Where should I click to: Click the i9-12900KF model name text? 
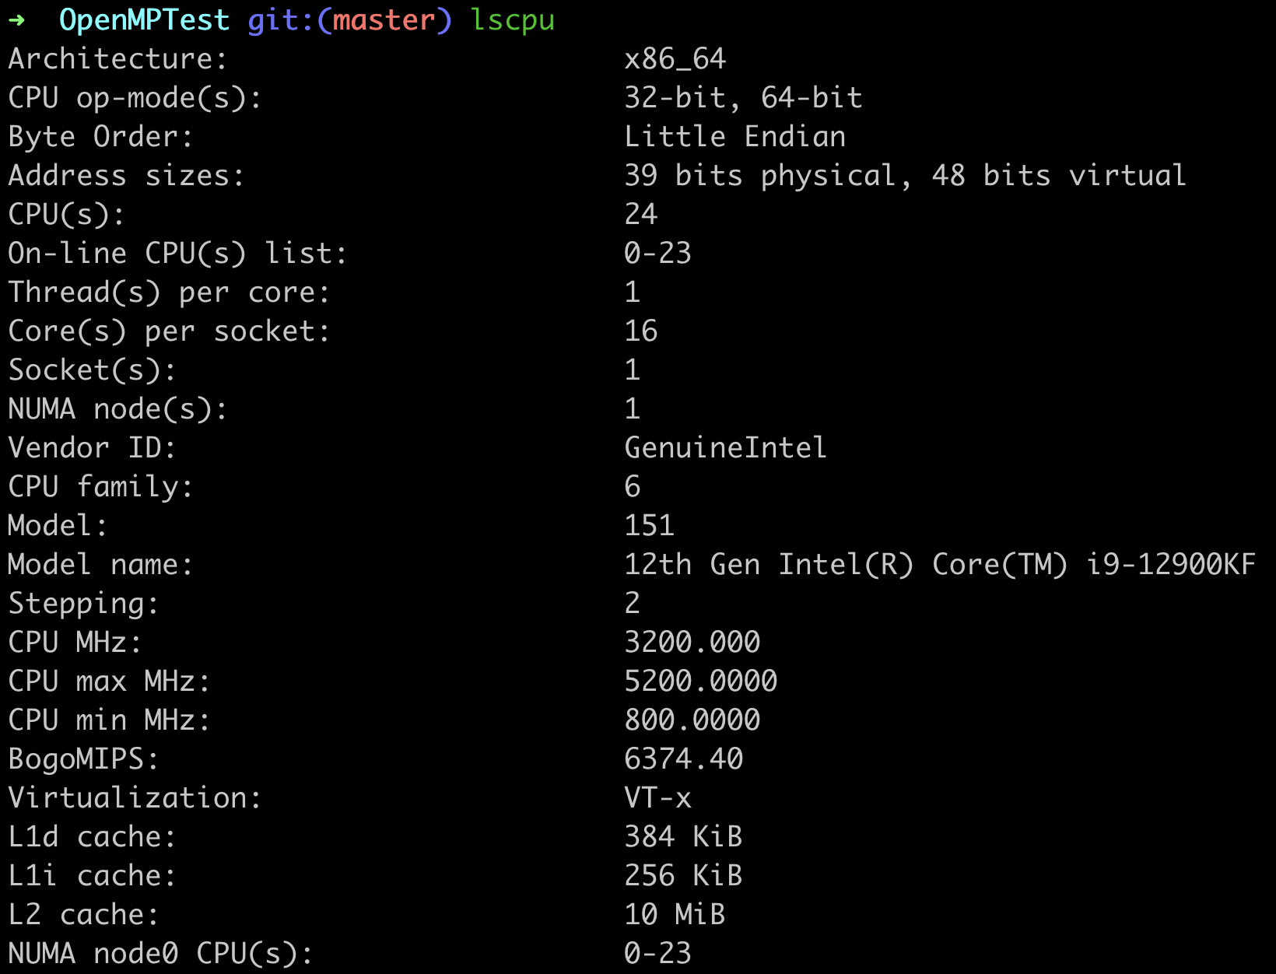[x=1171, y=565]
